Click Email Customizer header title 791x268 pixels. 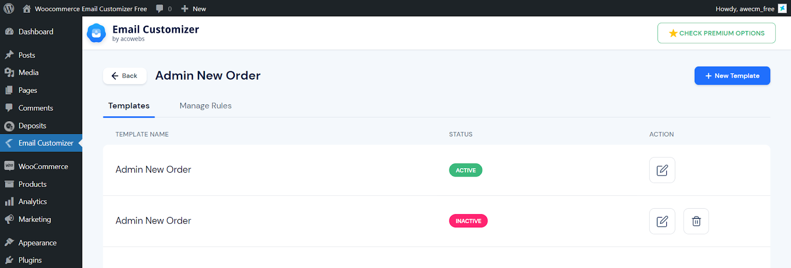click(x=156, y=29)
